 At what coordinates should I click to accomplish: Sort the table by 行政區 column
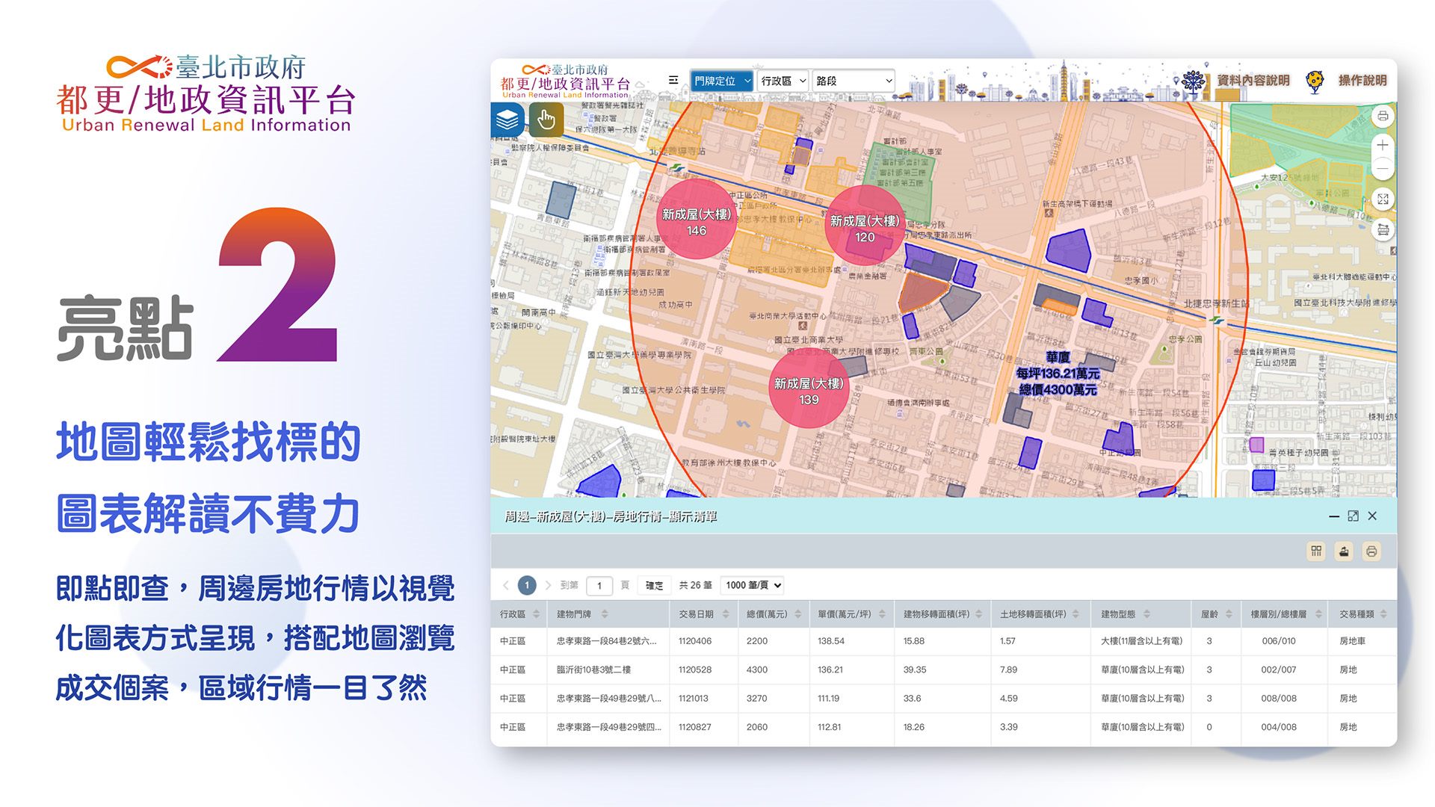(x=536, y=614)
